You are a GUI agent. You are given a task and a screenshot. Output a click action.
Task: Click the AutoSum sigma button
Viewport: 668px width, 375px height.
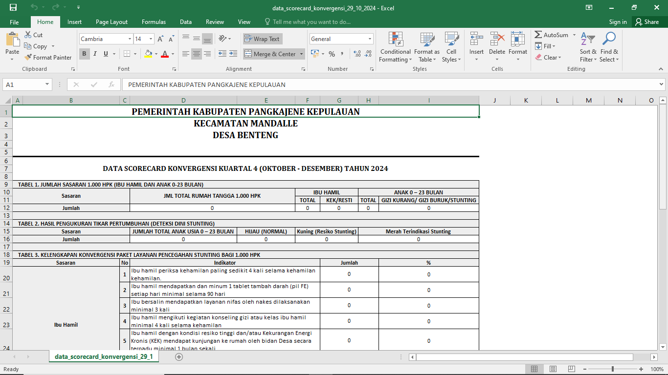click(551, 35)
